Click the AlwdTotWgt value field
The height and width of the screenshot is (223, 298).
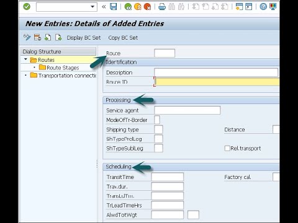(x=168, y=215)
